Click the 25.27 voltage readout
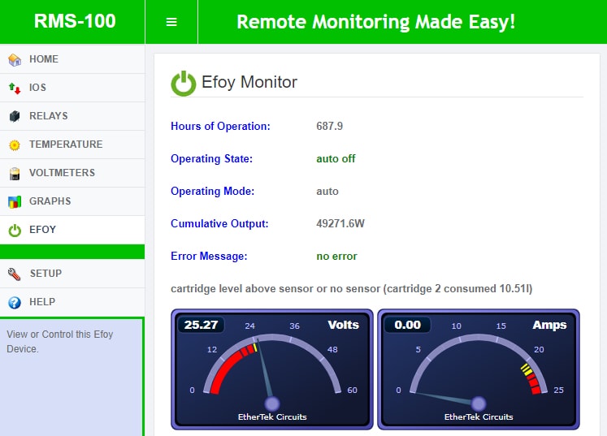This screenshot has height=436, width=607. click(x=202, y=325)
